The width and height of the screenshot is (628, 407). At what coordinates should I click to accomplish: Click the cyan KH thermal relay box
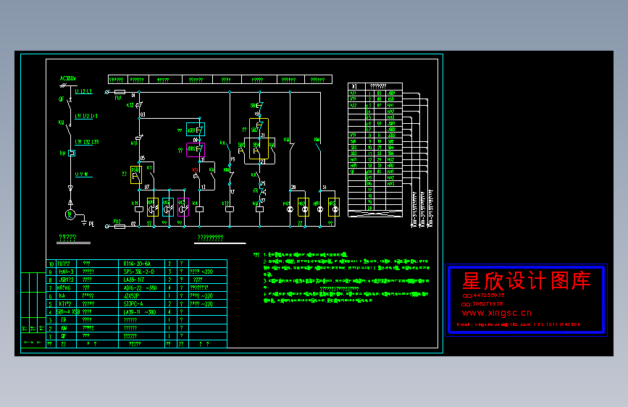coord(72,153)
